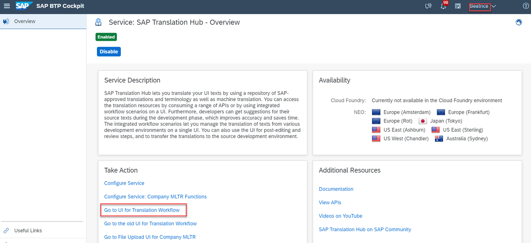Open notifications bell with 98 badge
The width and height of the screenshot is (531, 243).
444,5
